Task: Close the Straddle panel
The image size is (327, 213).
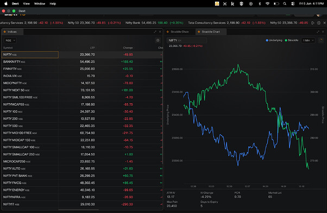Action: (x=323, y=32)
